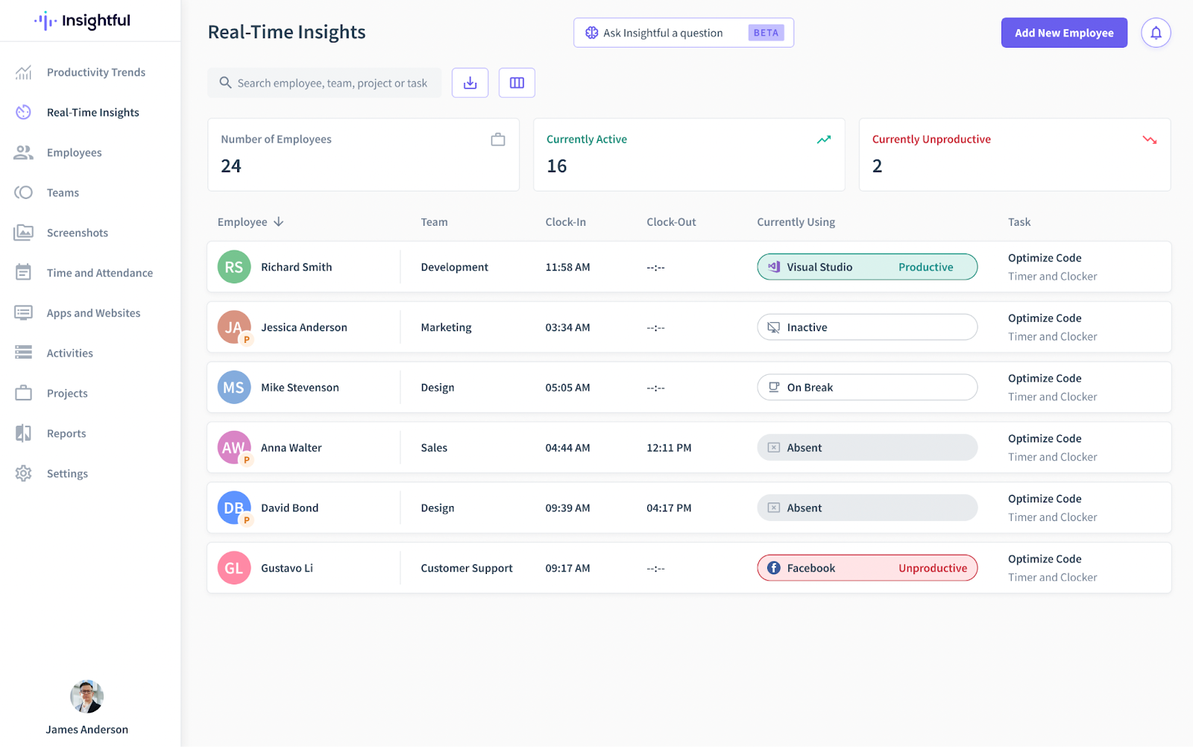The height and width of the screenshot is (747, 1193).
Task: Click the Screenshots icon in sidebar
Action: pos(24,233)
